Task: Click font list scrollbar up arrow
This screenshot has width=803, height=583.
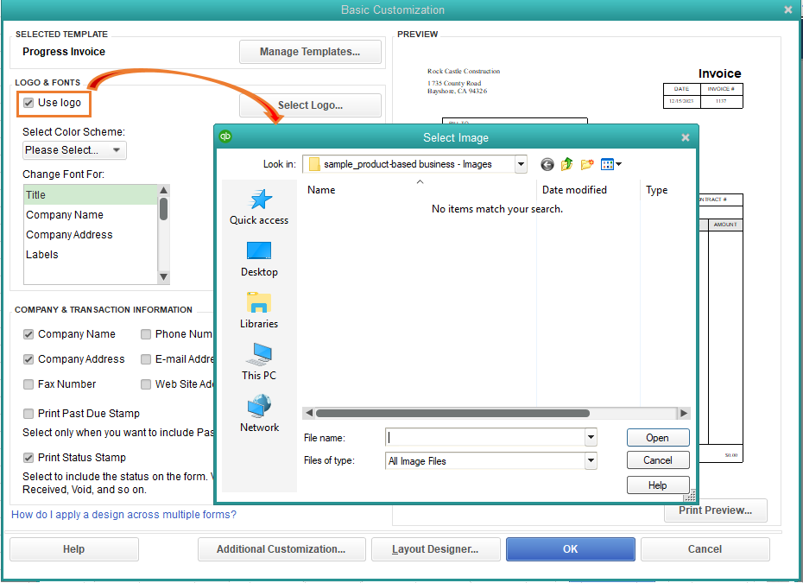Action: point(164,190)
